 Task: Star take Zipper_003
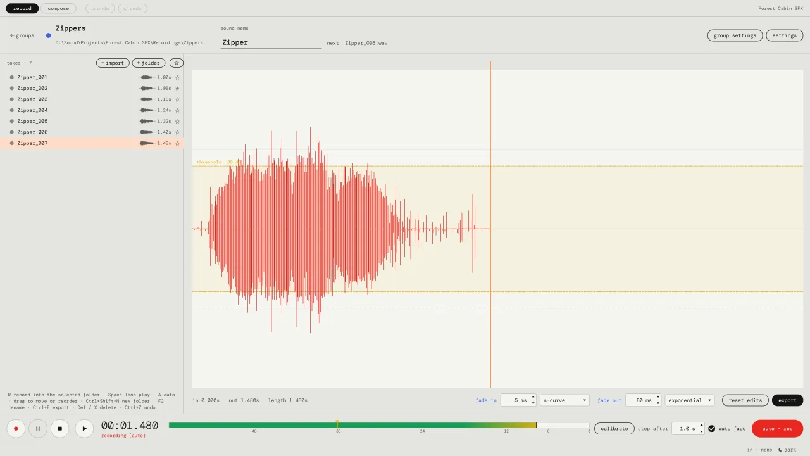click(x=177, y=99)
